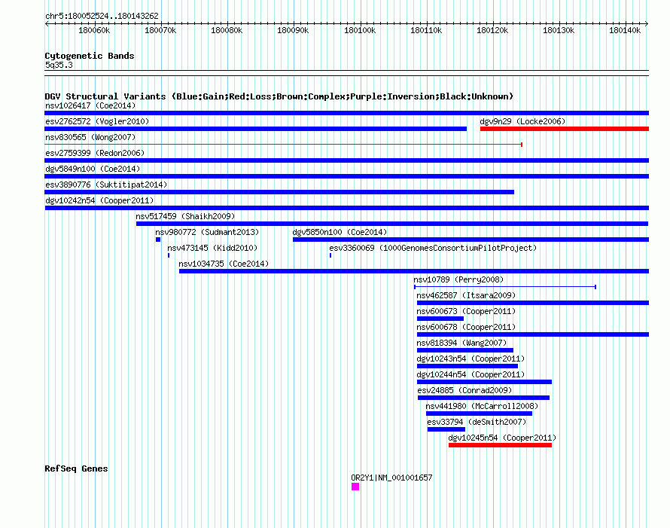Click nsv818394 (Wang2007) label
The height and width of the screenshot is (528, 670).
pyautogui.click(x=461, y=343)
